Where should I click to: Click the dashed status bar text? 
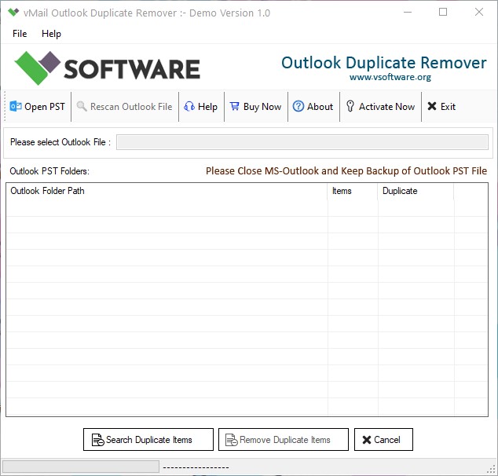(x=196, y=467)
